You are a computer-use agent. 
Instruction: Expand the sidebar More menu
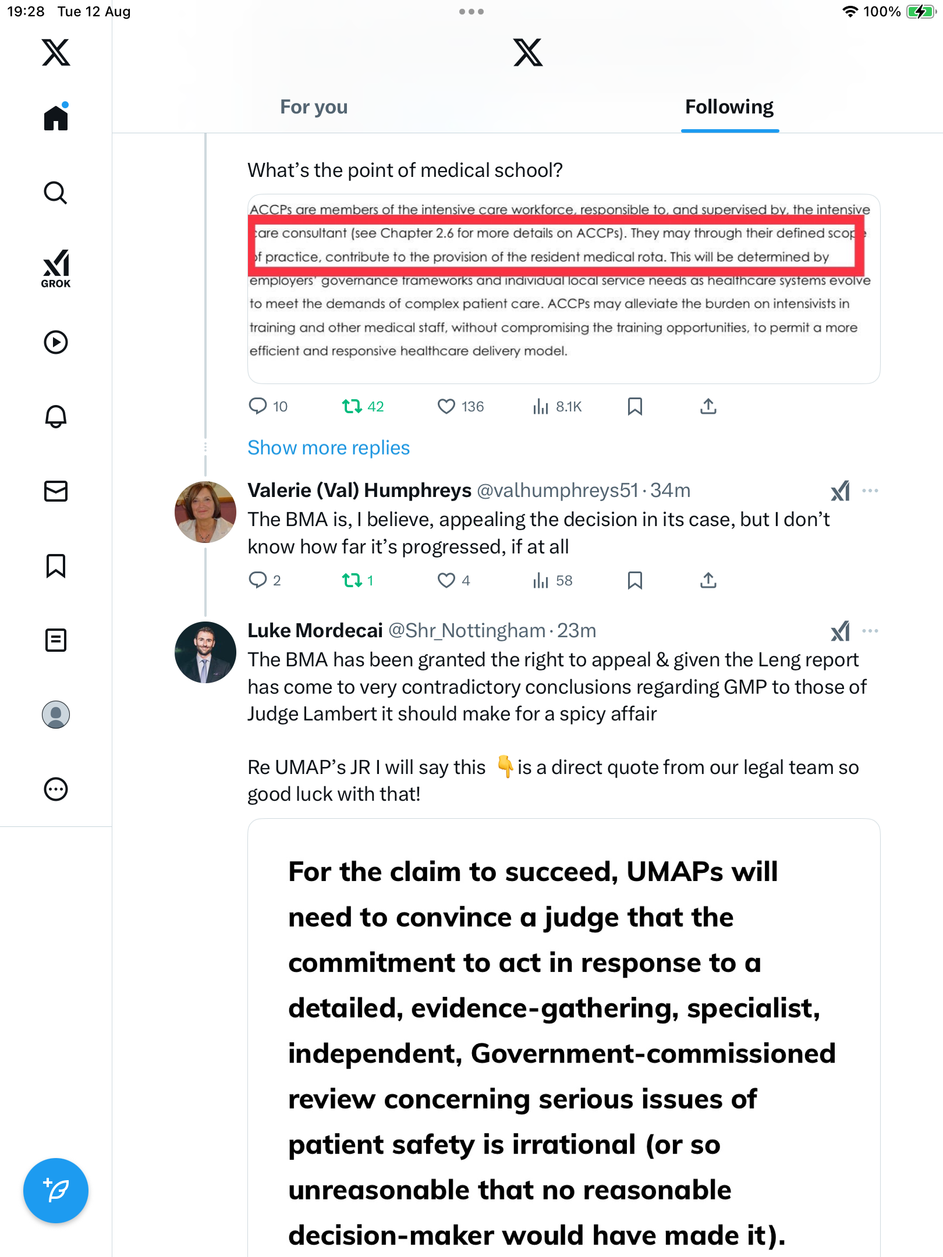click(x=56, y=789)
